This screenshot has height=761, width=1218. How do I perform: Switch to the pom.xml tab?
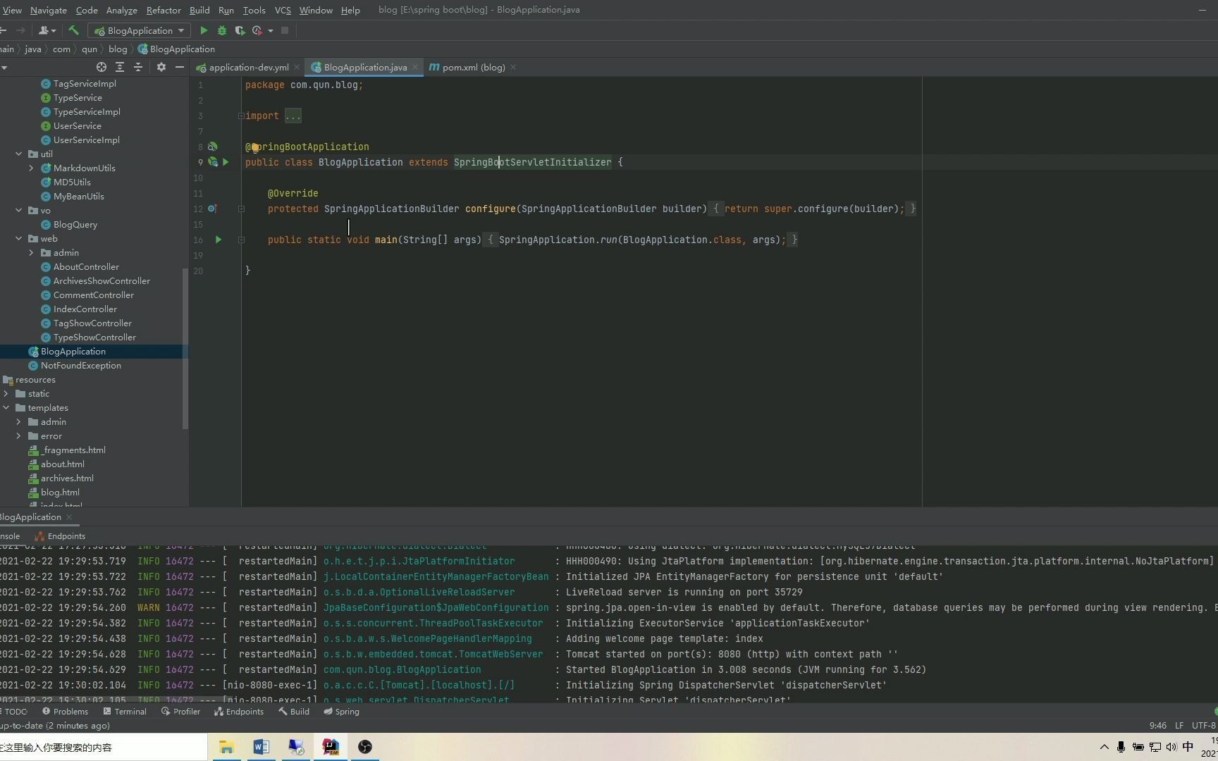[x=472, y=67]
